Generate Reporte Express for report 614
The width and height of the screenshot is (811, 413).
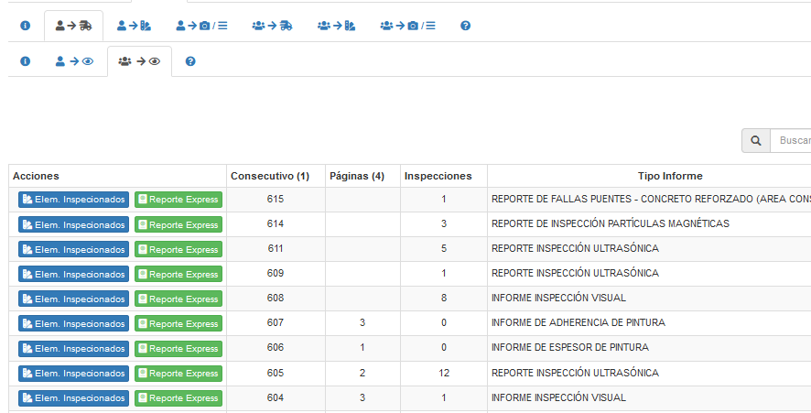coord(178,224)
